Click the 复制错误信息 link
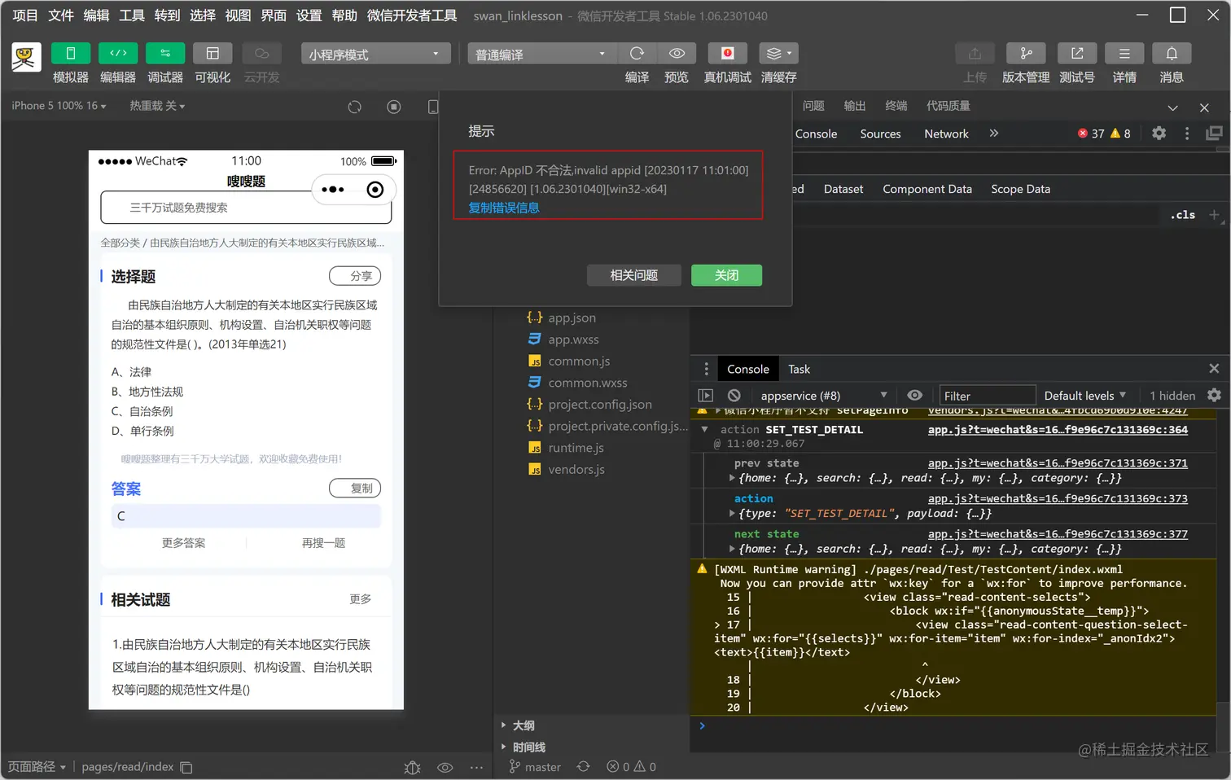Viewport: 1231px width, 780px height. 504,208
